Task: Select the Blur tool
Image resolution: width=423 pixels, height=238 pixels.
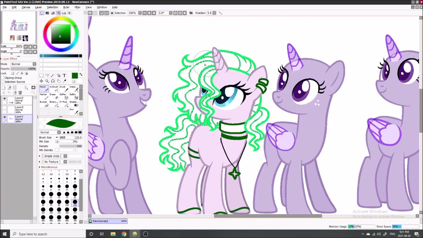Action: [x=74, y=111]
